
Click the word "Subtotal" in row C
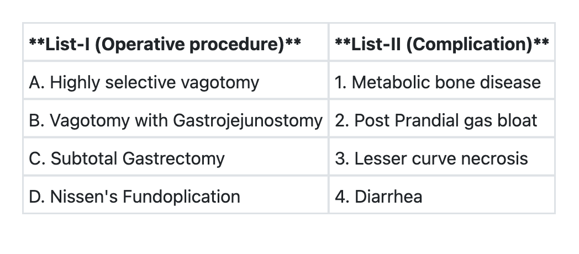click(84, 158)
